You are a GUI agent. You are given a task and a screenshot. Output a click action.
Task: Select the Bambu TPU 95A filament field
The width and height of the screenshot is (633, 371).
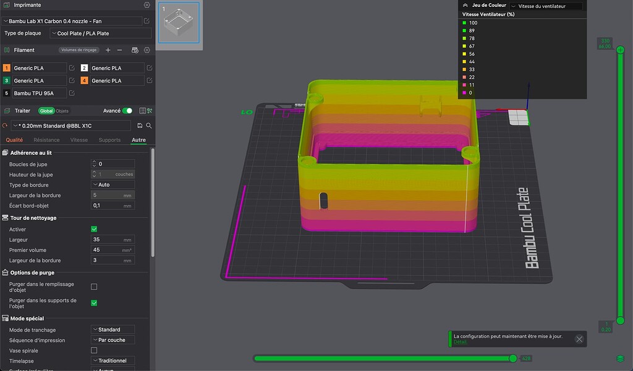click(39, 93)
